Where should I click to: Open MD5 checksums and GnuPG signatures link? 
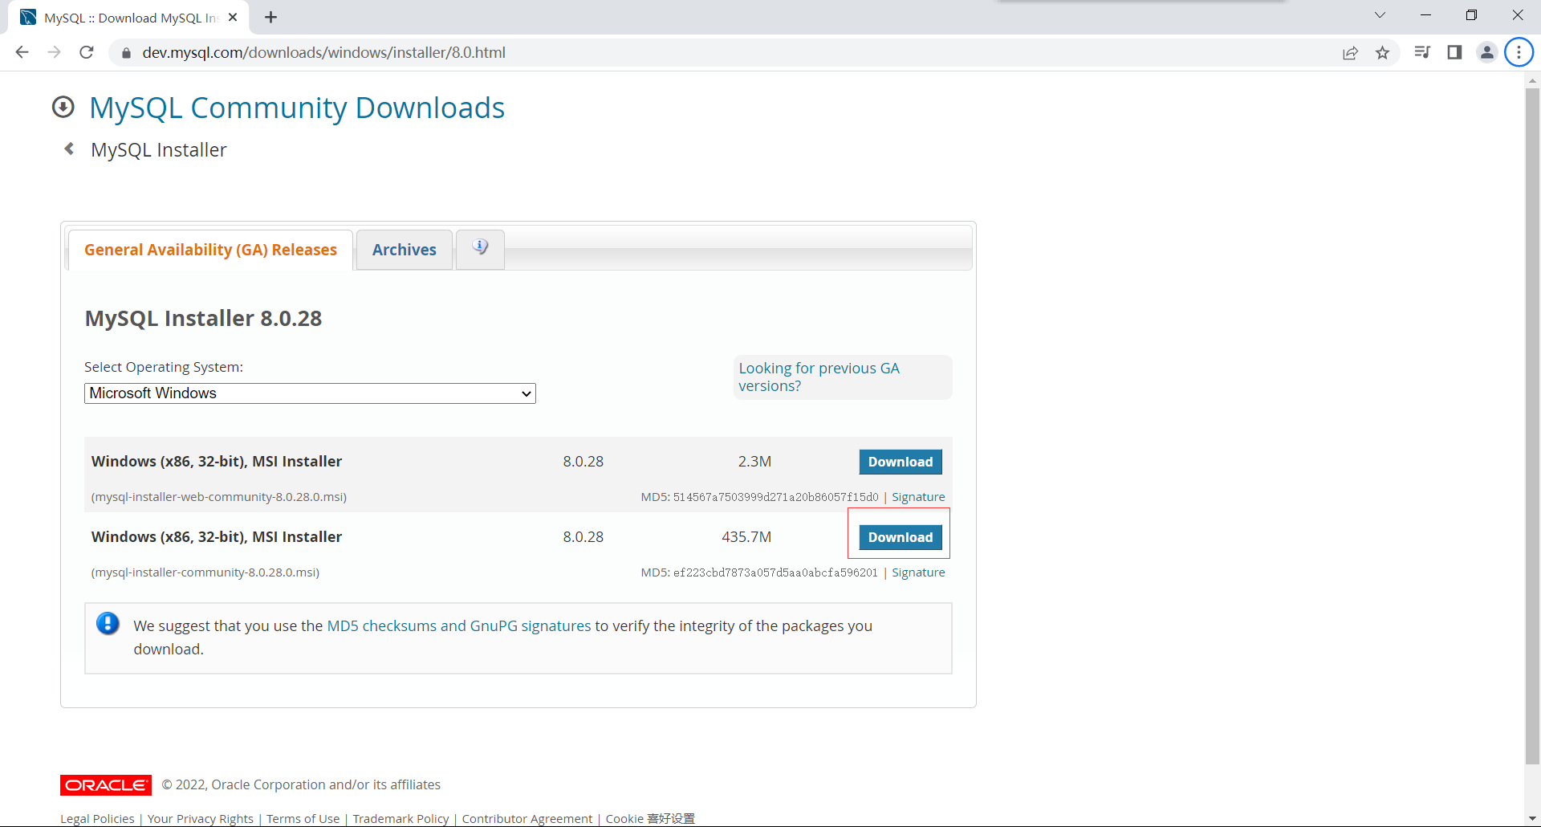(x=458, y=625)
